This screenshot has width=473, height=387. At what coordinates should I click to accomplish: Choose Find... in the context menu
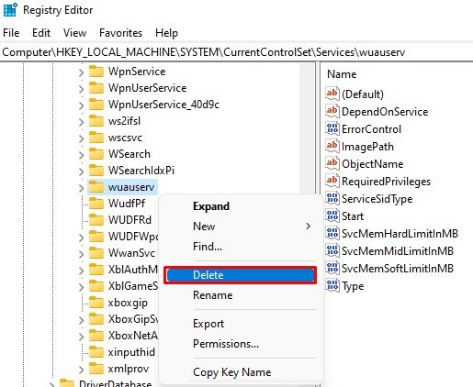pyautogui.click(x=208, y=247)
